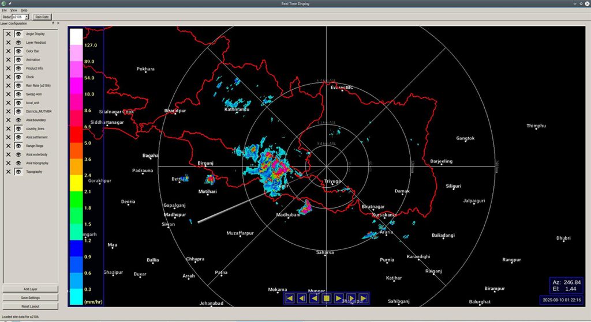Hide the Range Rings layer
The image size is (591, 322).
[18, 146]
